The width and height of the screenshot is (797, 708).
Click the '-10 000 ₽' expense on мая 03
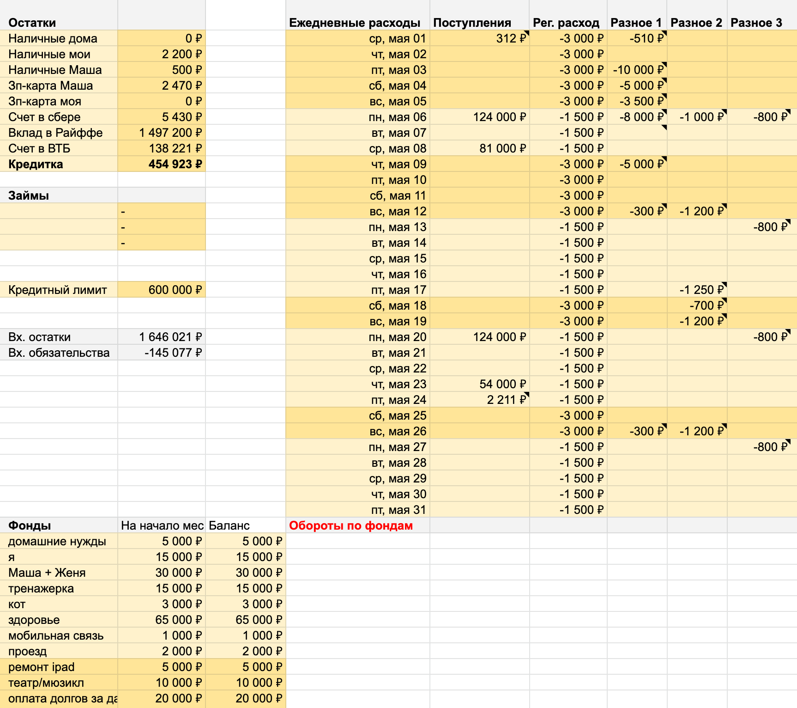point(637,70)
